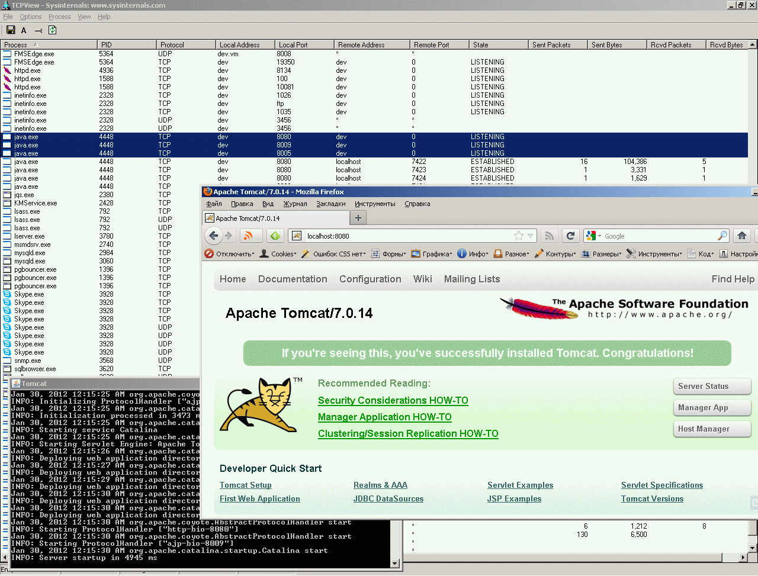The height and width of the screenshot is (576, 758).
Task: Select the FMSEdge.exe row on port 19350
Action: (x=375, y=62)
